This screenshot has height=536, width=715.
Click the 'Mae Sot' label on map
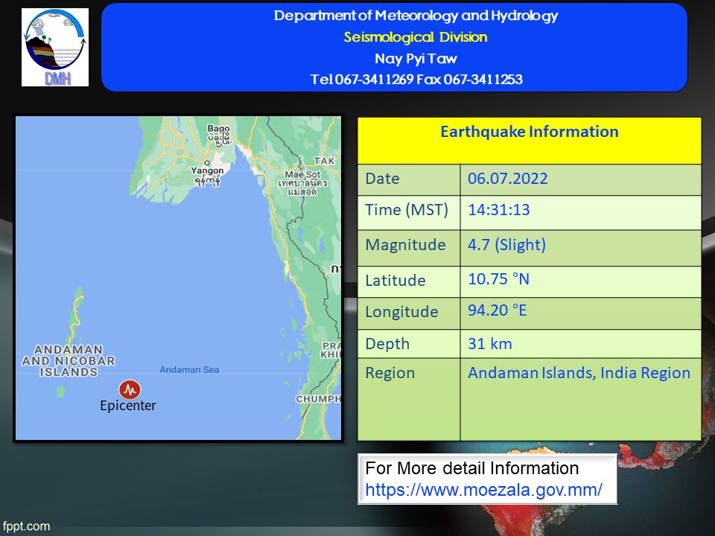pyautogui.click(x=302, y=174)
